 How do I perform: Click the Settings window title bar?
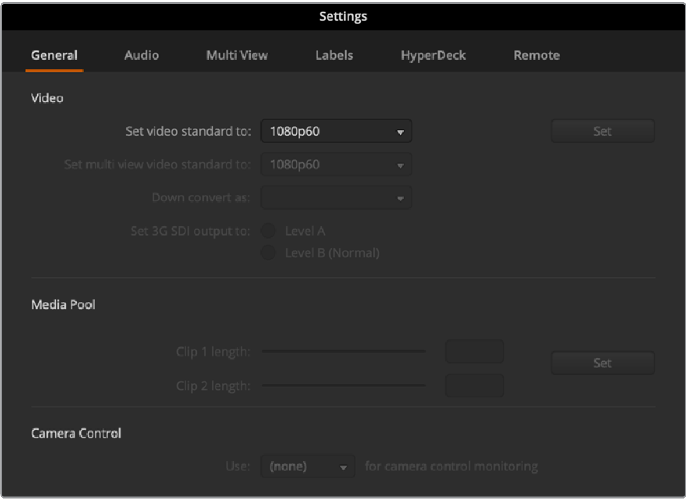(343, 16)
